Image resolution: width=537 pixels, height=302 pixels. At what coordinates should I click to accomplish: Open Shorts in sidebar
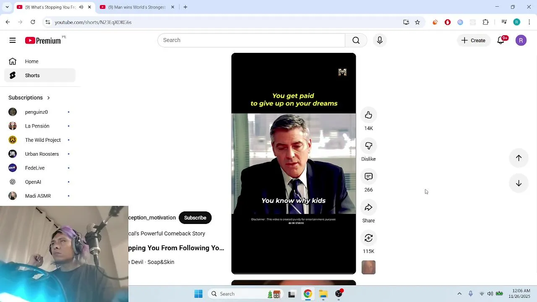[x=40, y=75]
